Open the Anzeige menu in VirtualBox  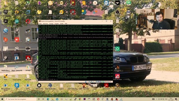point(51,24)
